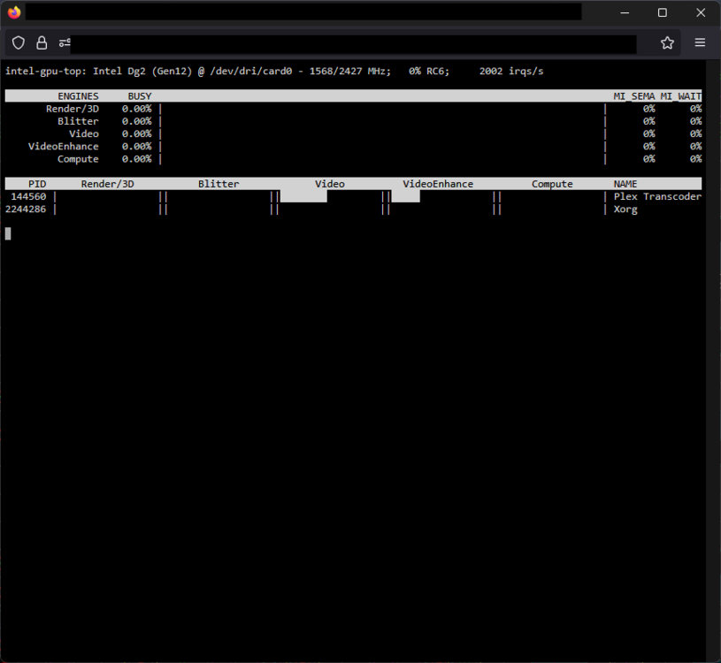Click the VideoEnhance usage bar for Plex Transcoder
Screen dimensions: 721x663
coord(405,196)
